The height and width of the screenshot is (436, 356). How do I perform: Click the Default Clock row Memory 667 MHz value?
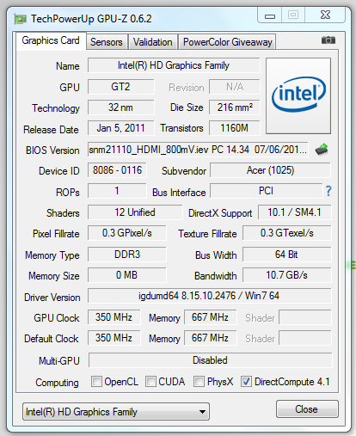pyautogui.click(x=211, y=338)
